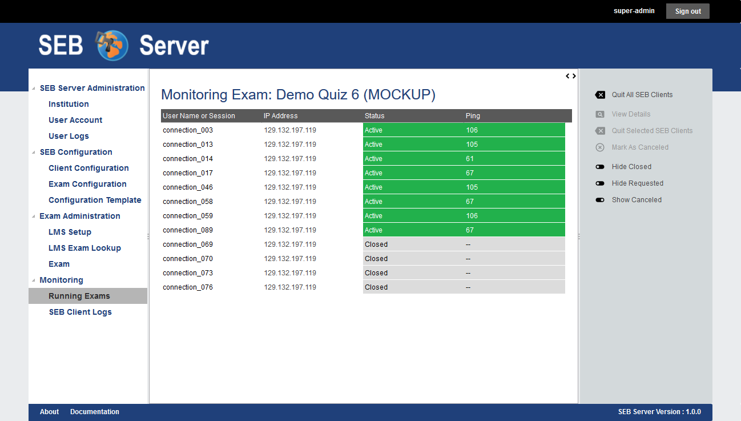Image resolution: width=741 pixels, height=421 pixels.
Task: Click the Quit All SEB Clients icon
Action: 600,95
